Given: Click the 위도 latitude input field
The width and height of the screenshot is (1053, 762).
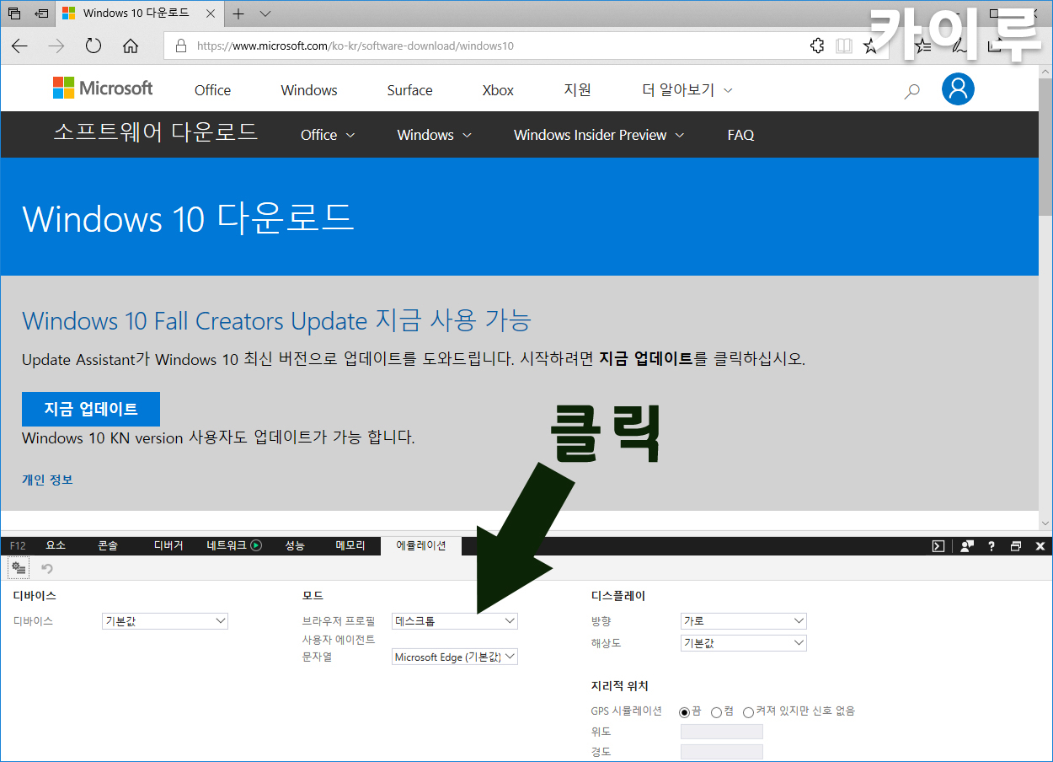Looking at the screenshot, I should coord(721,732).
